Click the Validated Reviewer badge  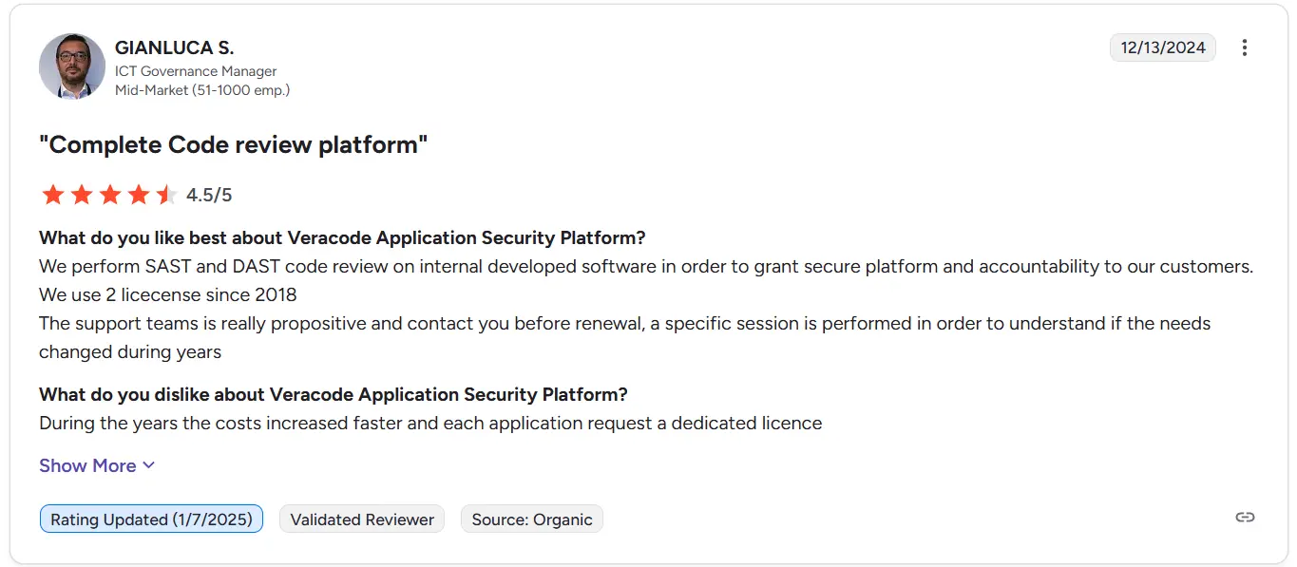[362, 520]
